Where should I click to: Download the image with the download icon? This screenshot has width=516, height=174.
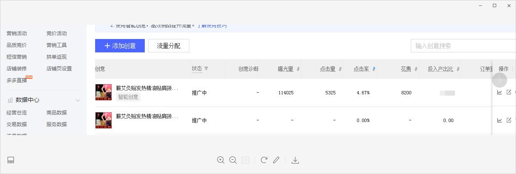click(x=295, y=160)
